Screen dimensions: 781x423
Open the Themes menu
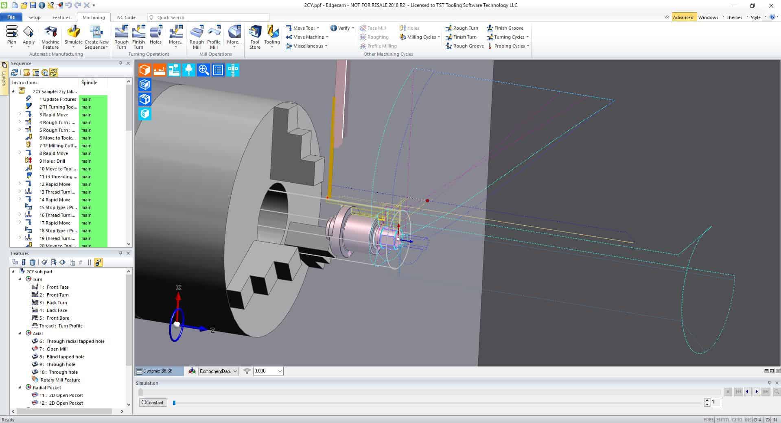(737, 17)
